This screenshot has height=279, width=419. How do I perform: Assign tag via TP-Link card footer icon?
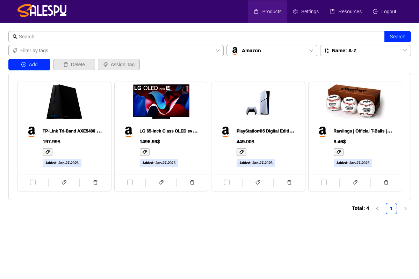[64, 182]
